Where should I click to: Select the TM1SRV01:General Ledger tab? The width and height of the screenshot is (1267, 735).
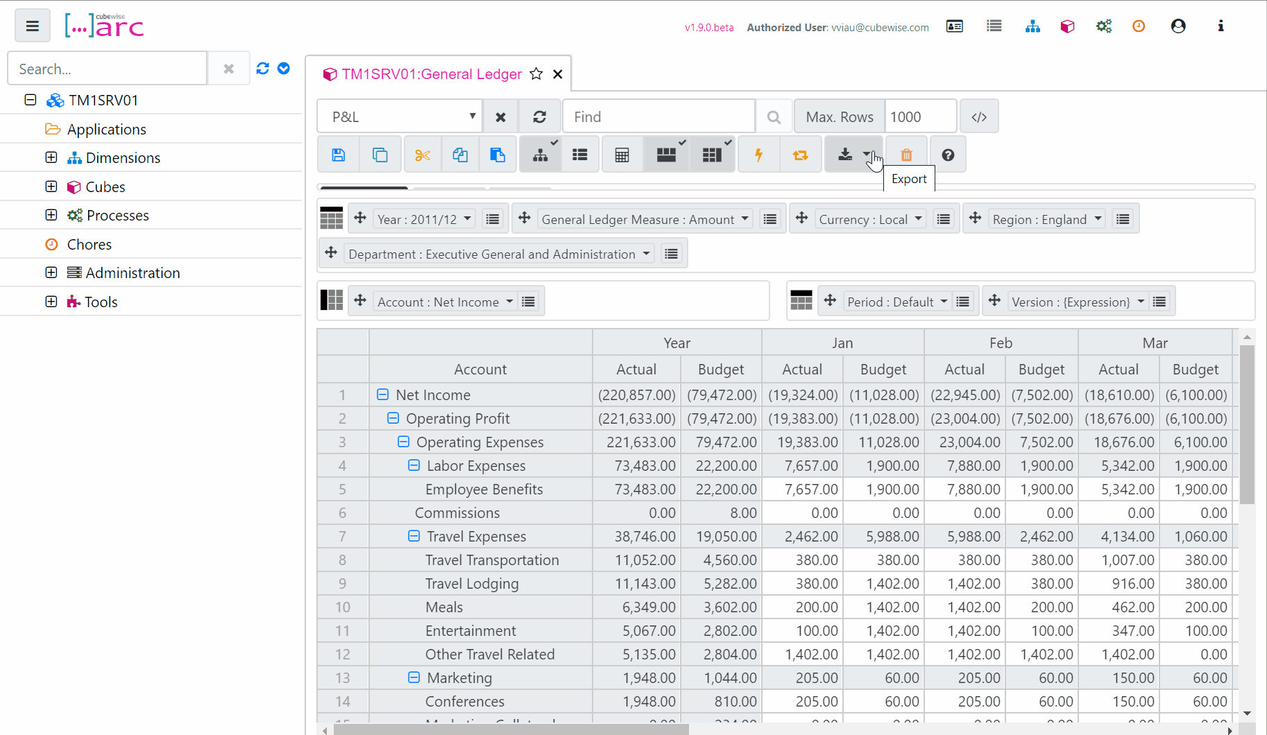pos(432,74)
